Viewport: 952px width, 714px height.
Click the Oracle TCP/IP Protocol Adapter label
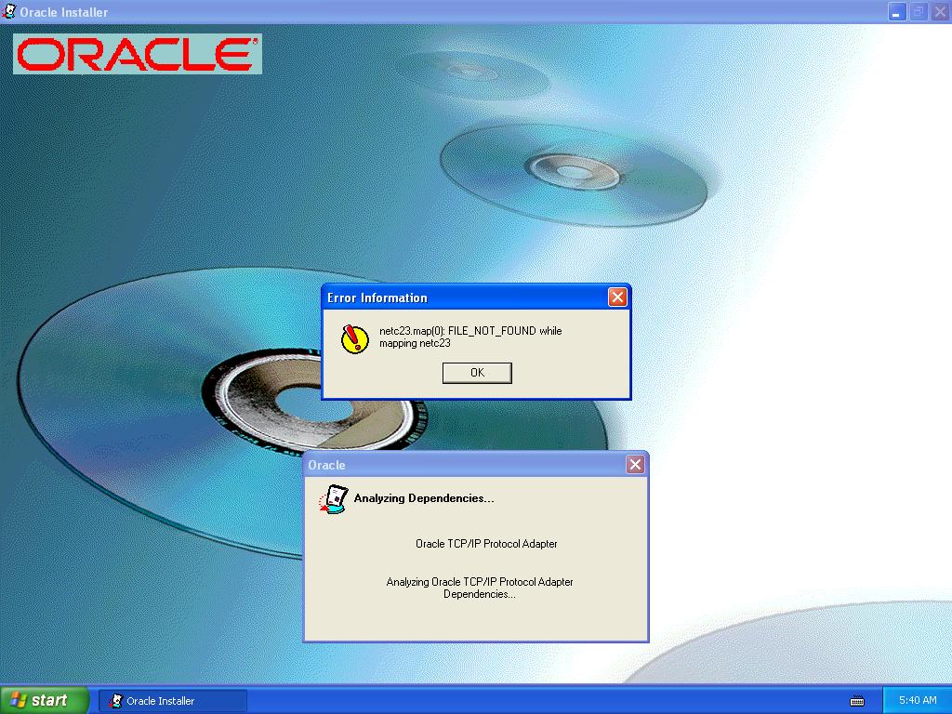point(486,544)
